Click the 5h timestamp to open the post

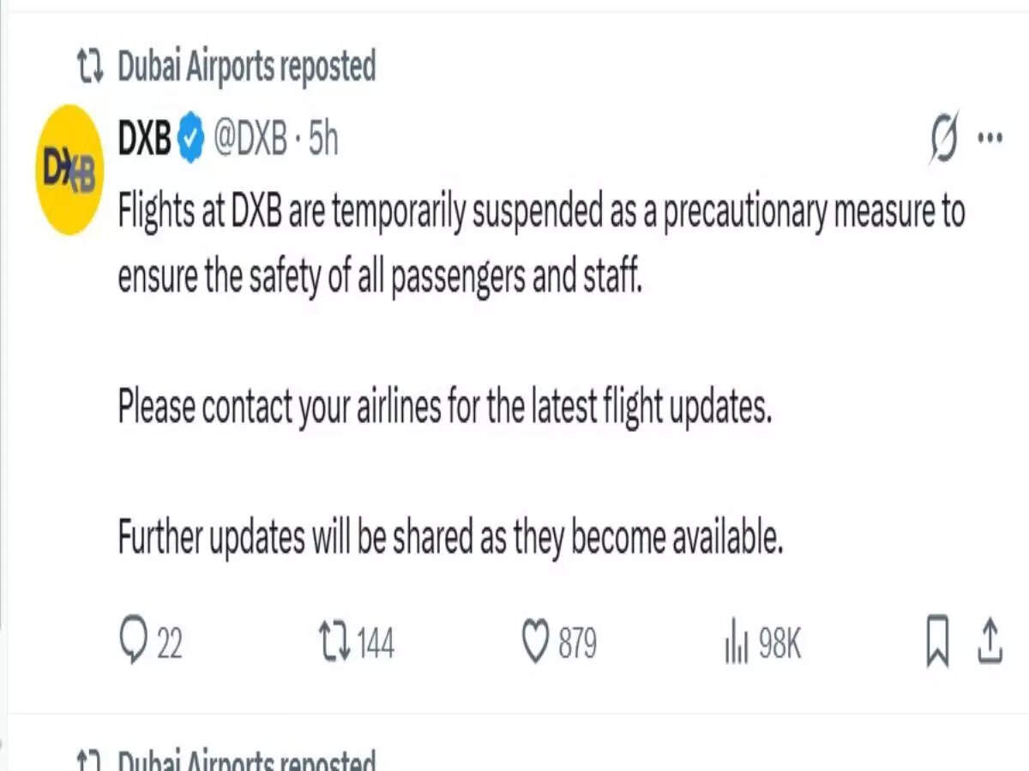tap(322, 137)
